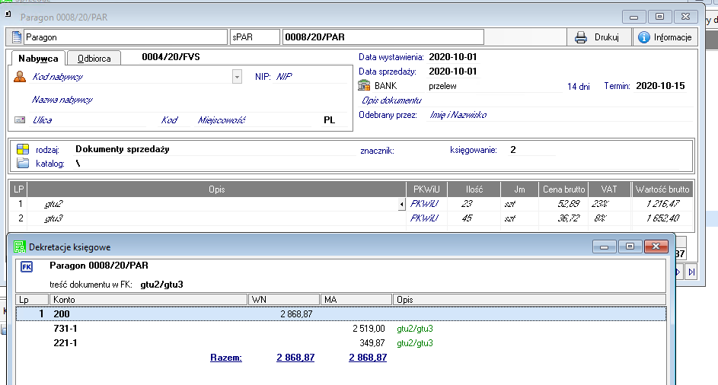Open the Kod nabywcy dropdown

[237, 77]
